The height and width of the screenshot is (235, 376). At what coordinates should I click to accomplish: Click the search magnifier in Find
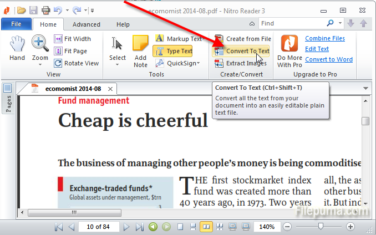tap(330, 23)
